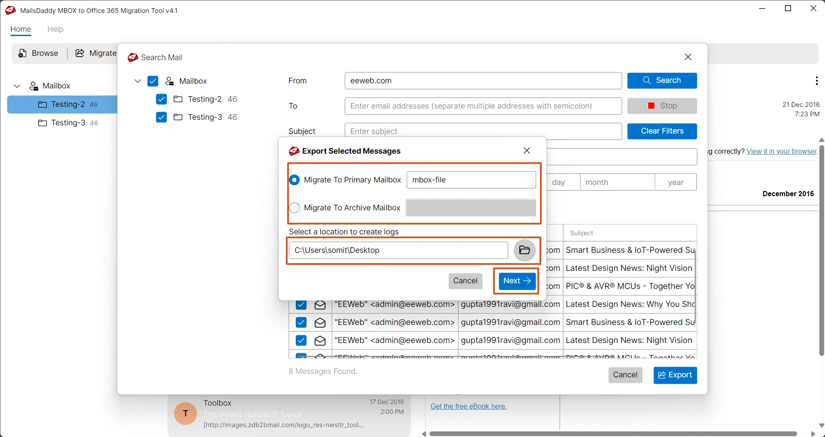This screenshot has height=437, width=825.
Task: Select Migrate To Archive Mailbox option
Action: [x=294, y=208]
